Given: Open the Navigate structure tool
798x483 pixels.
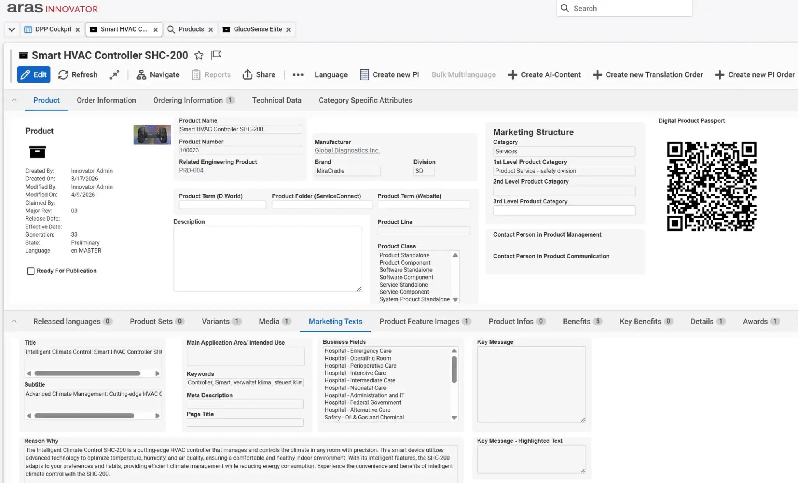Looking at the screenshot, I should tap(158, 74).
